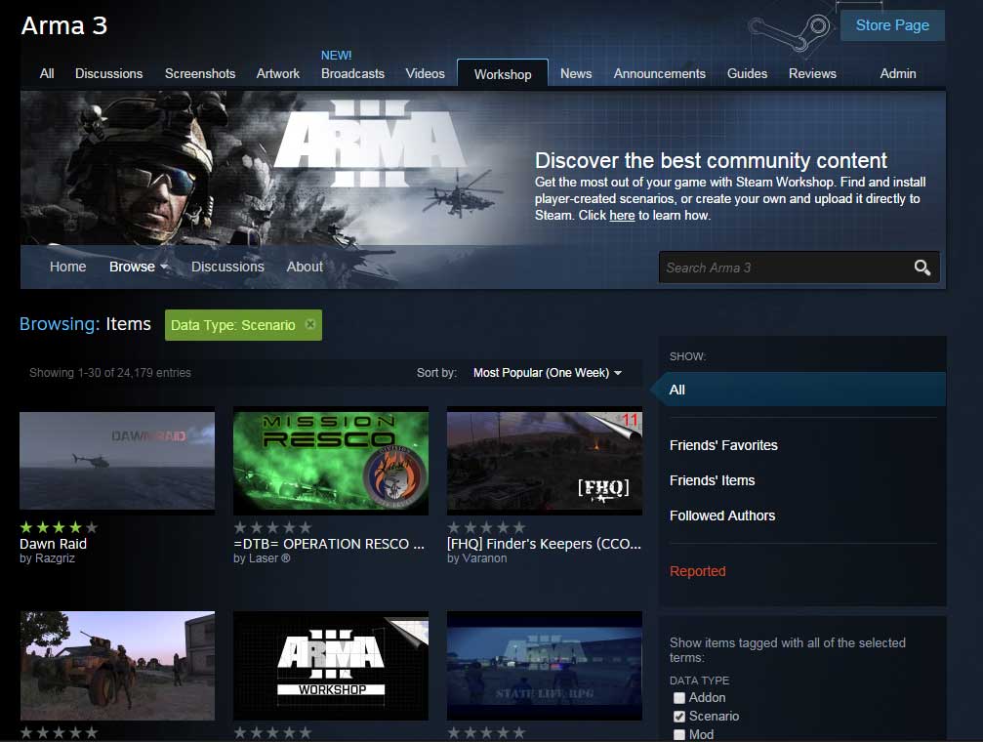
Task: Uncheck the Scenario data type checkbox
Action: point(679,717)
